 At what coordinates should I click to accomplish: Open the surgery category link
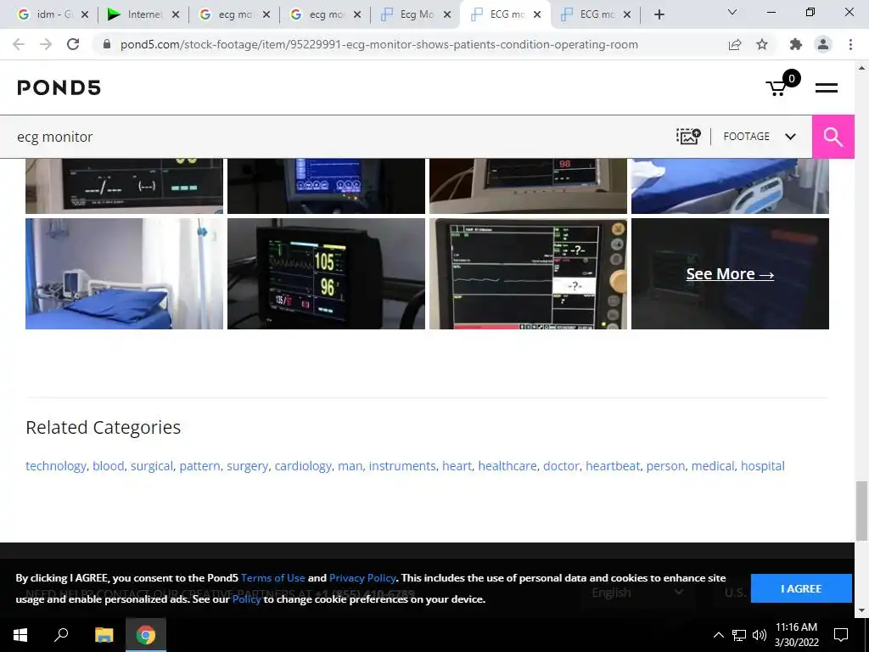tap(247, 466)
